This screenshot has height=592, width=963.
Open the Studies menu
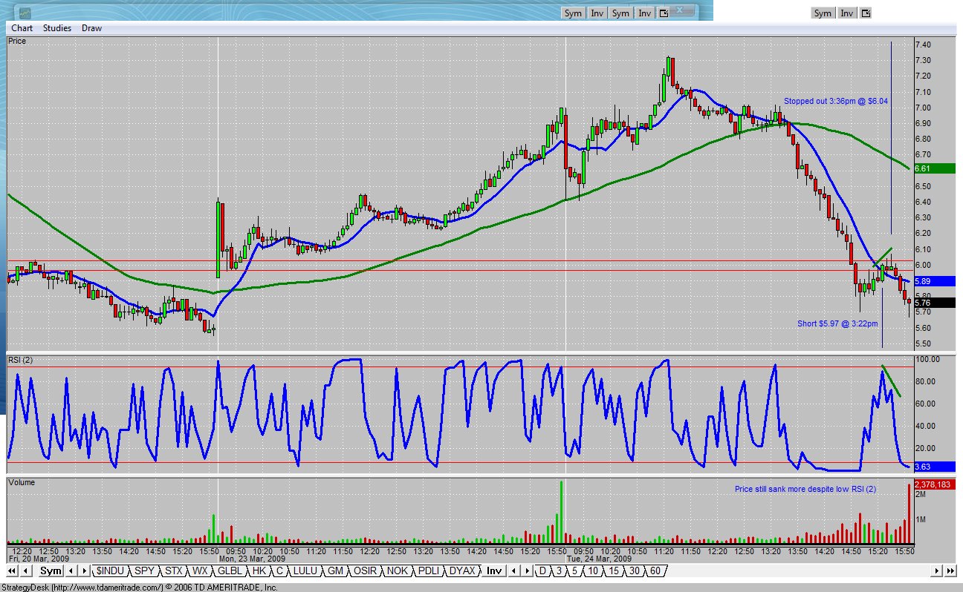pos(57,28)
